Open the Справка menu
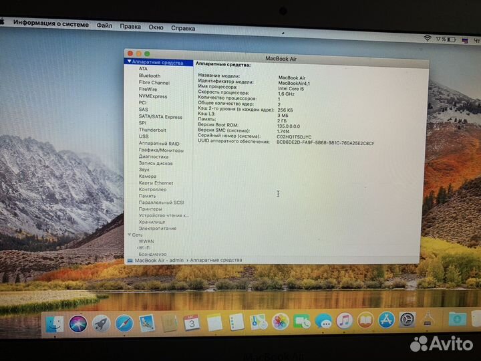This screenshot has height=361, width=481. click(183, 28)
